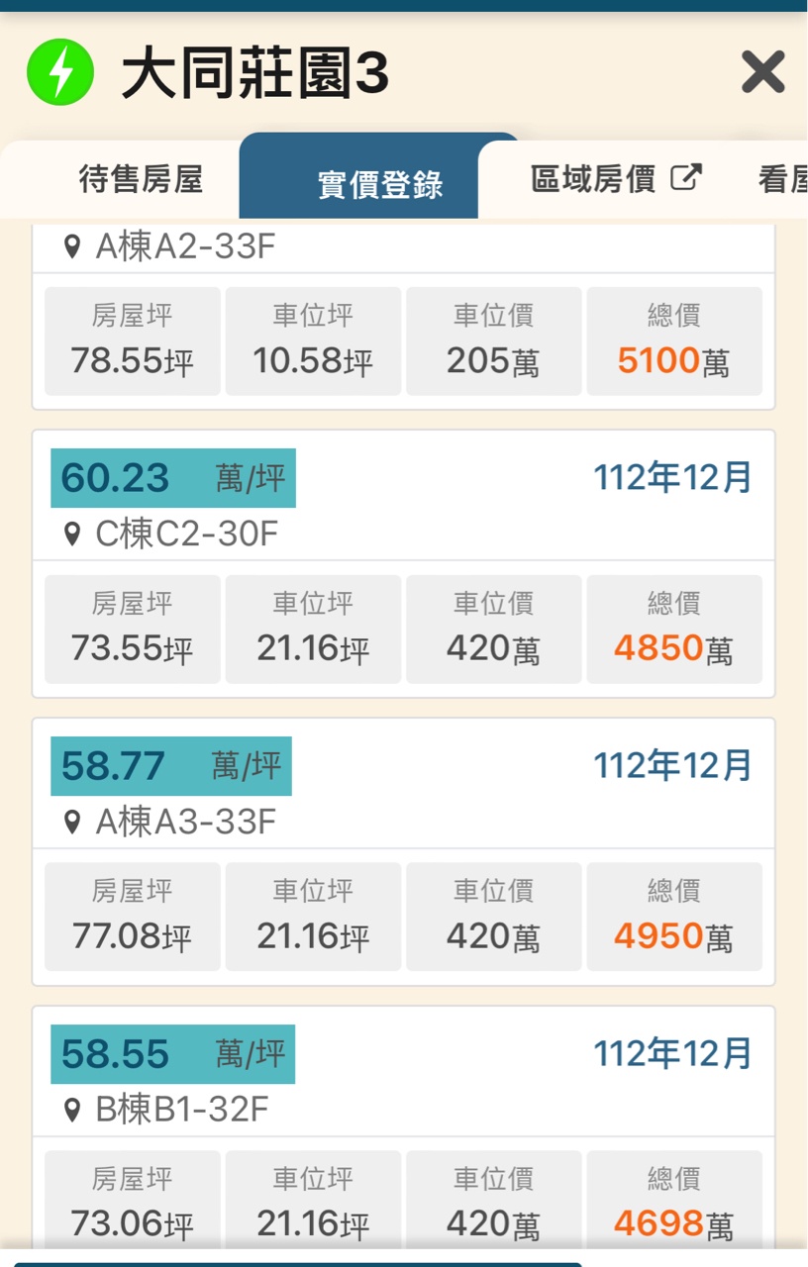Open the 區域房價 external link tab
This screenshot has width=808, height=1267.
coord(592,179)
